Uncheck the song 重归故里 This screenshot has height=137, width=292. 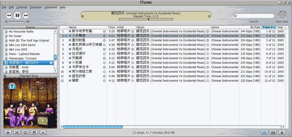coord(70,40)
